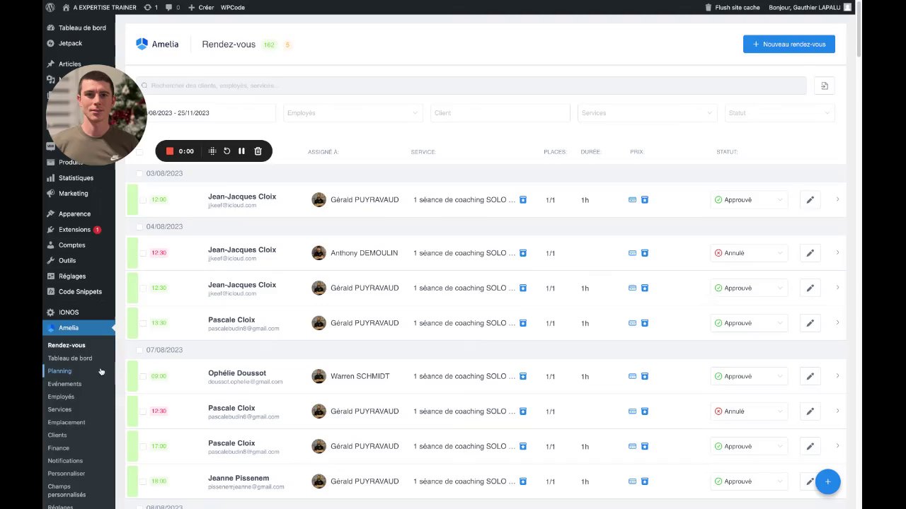Edit the Anthony DEMOULIN appointment pencil

[x=810, y=253]
